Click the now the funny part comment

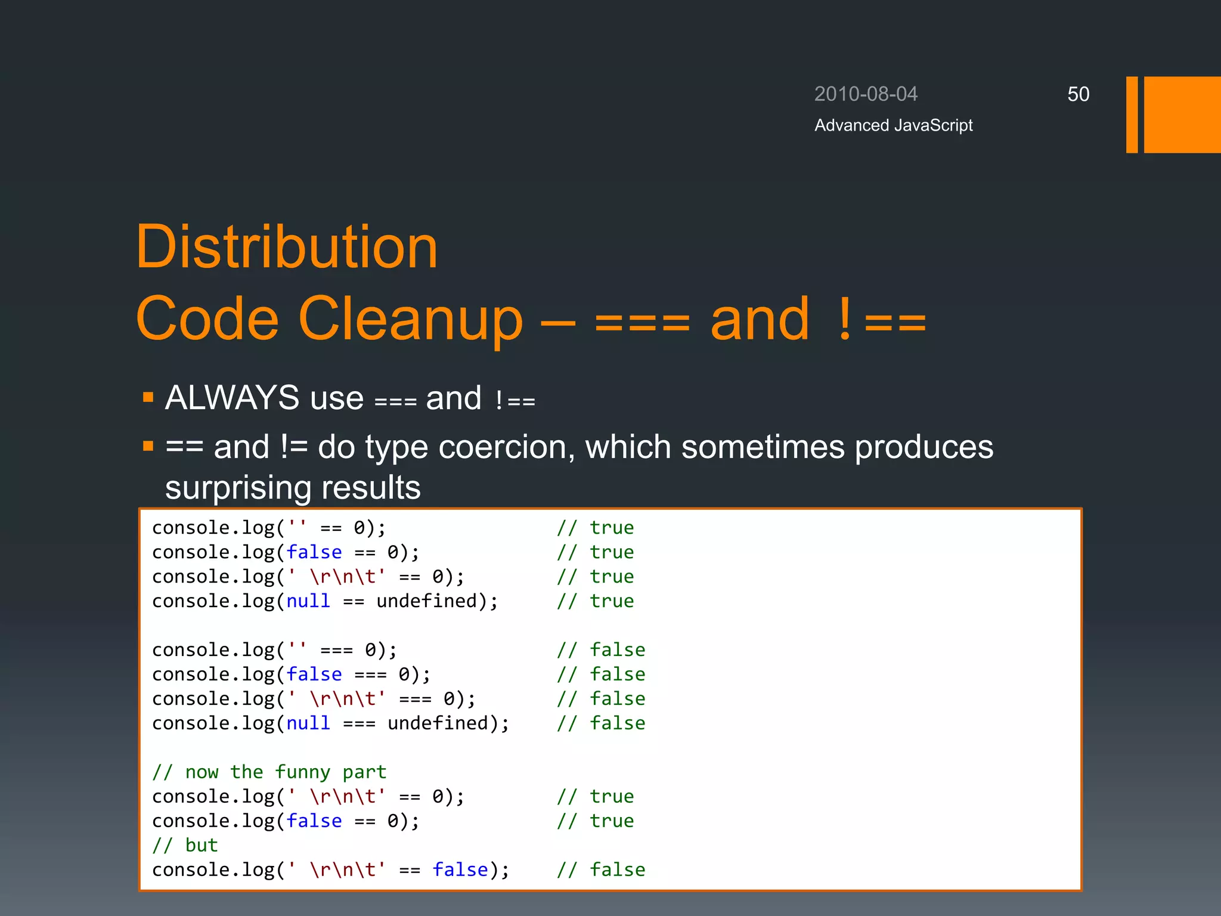click(x=269, y=772)
